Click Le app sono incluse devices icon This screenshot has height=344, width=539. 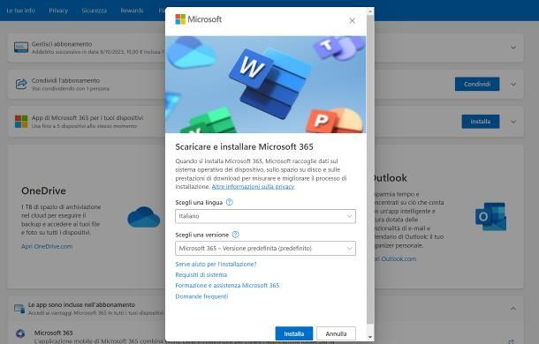click(19, 309)
